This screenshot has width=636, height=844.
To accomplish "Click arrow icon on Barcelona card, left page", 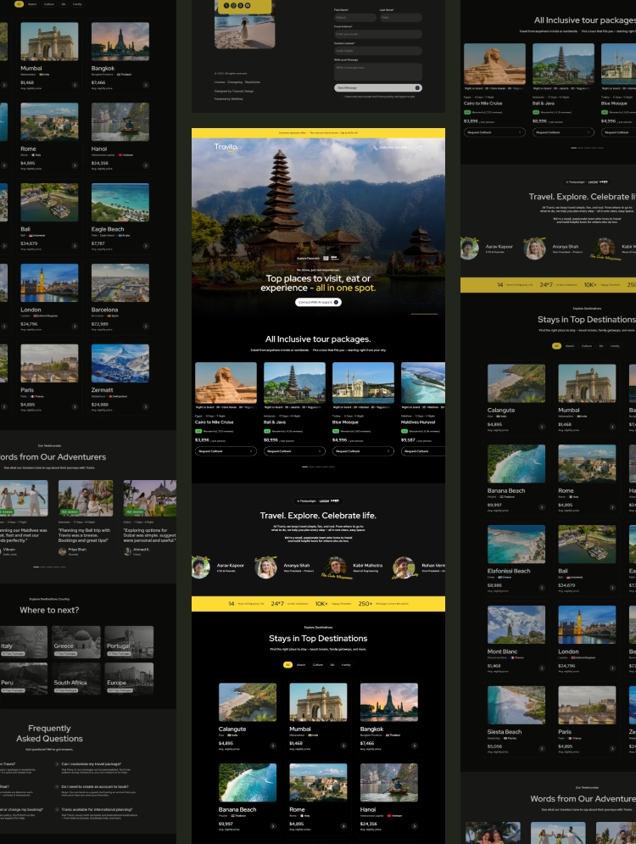I will point(146,327).
